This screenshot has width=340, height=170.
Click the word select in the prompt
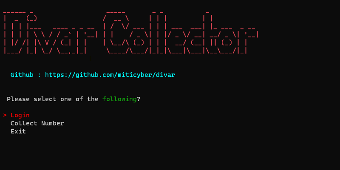[45, 99]
